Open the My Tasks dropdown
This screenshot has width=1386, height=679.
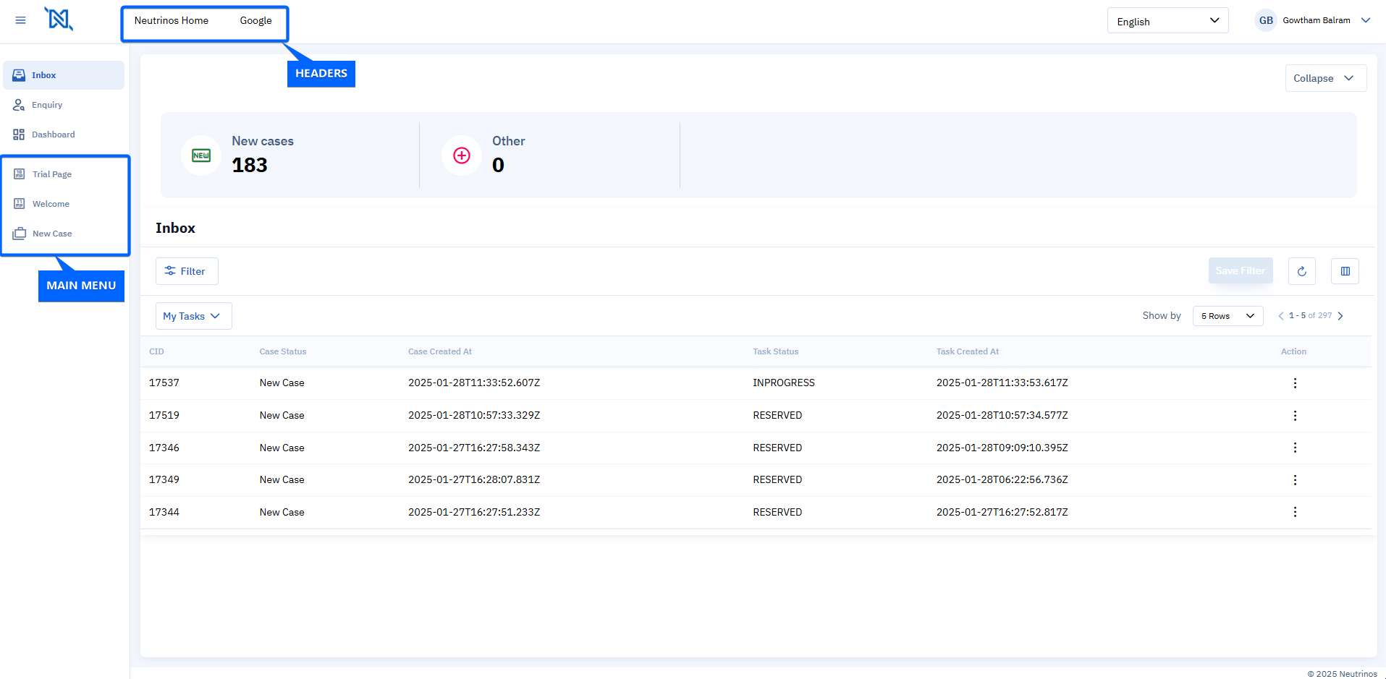[x=193, y=316]
